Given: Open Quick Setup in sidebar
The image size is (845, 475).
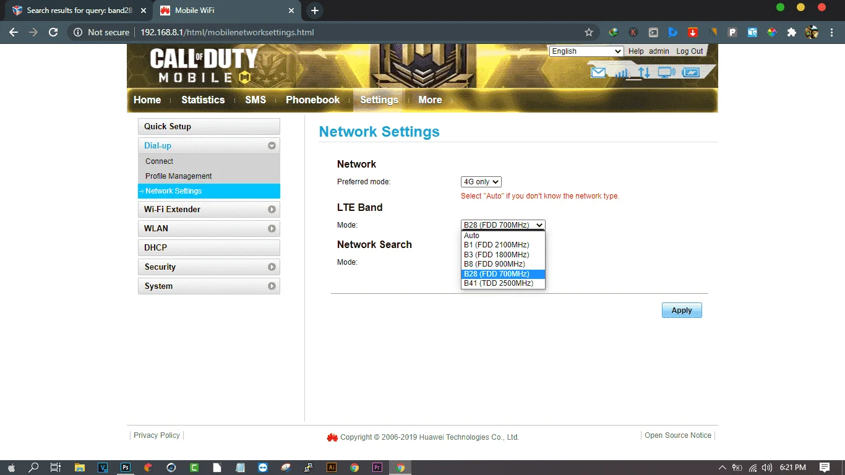Looking at the screenshot, I should pyautogui.click(x=209, y=126).
